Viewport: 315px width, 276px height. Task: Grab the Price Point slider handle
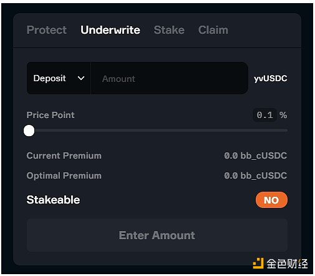tap(29, 131)
